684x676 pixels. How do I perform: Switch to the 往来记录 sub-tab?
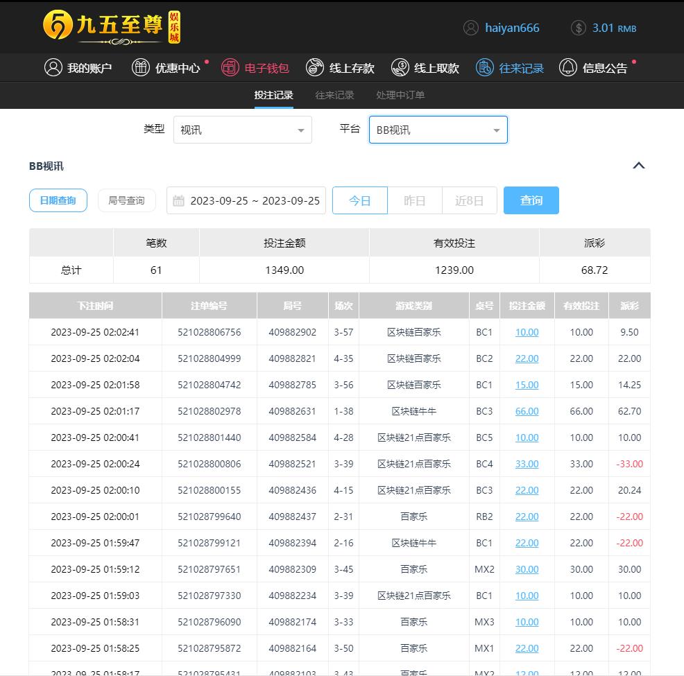334,95
